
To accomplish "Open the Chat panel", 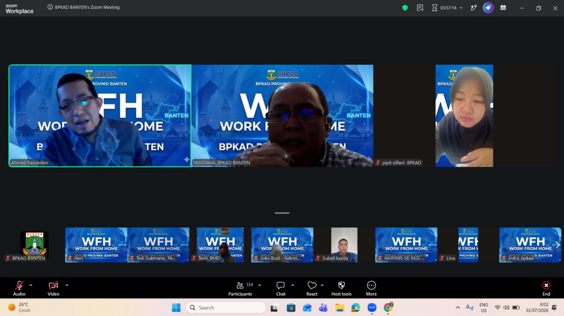I will (281, 288).
